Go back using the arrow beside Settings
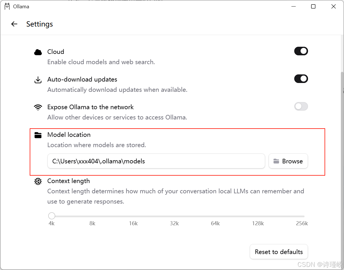This screenshot has width=344, height=270. (14, 24)
